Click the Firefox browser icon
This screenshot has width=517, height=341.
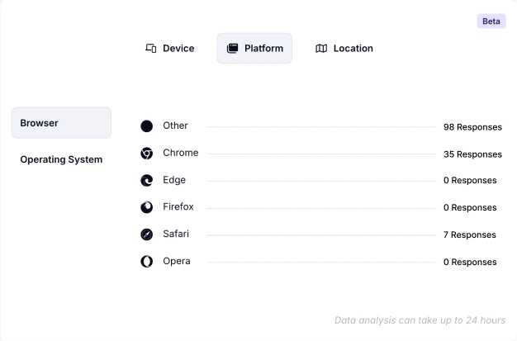click(146, 207)
